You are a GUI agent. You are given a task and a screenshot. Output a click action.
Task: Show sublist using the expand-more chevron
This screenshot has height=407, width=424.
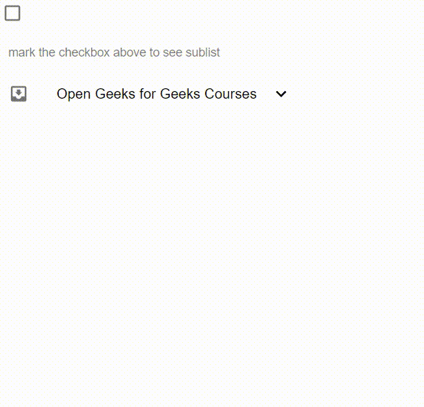(x=281, y=94)
